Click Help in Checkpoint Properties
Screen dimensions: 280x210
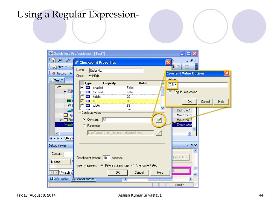[x=160, y=173]
